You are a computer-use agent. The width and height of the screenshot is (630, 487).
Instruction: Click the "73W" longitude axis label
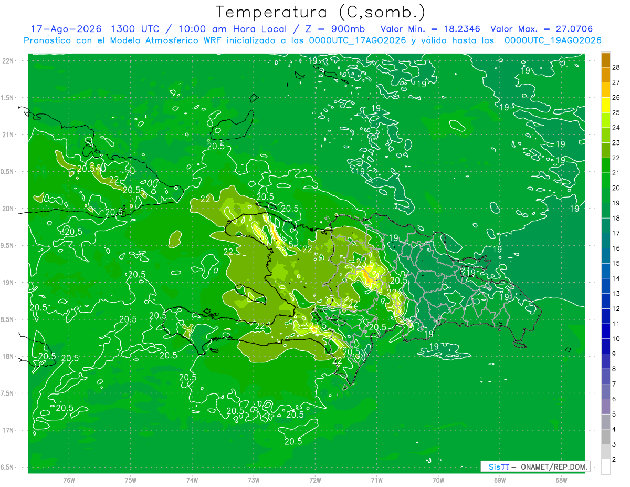254,480
